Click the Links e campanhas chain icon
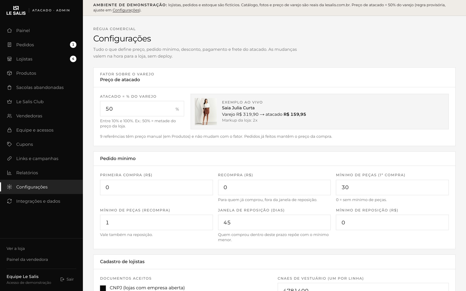Viewport: 466px width, 291px height. pyautogui.click(x=9, y=159)
